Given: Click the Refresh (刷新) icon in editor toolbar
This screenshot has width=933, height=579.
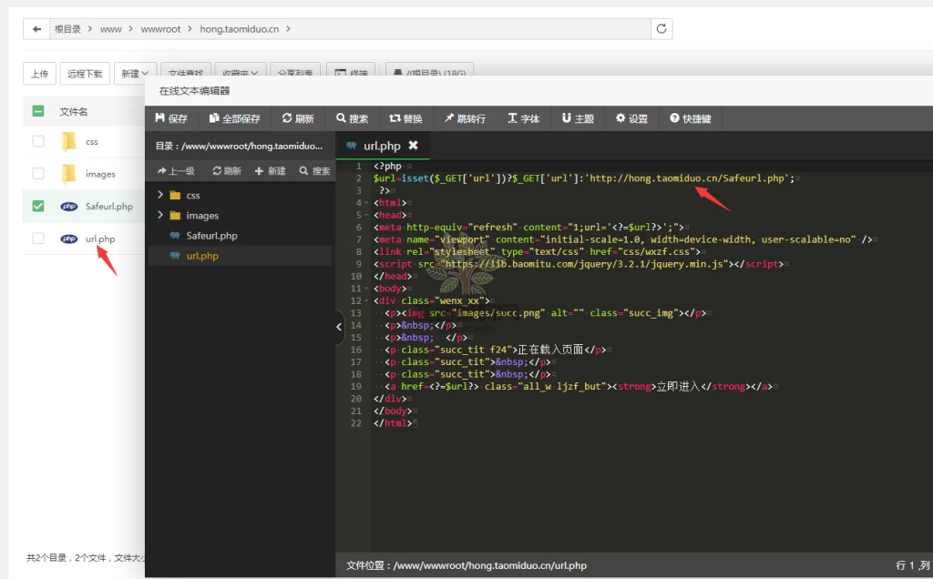Looking at the screenshot, I should coord(298,118).
